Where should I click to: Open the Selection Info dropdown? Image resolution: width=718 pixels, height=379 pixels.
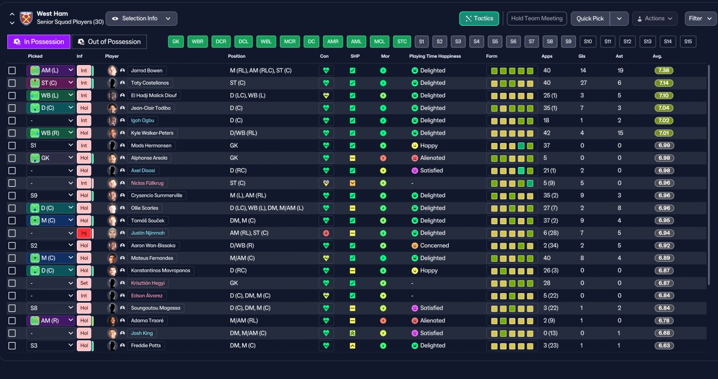[x=141, y=19]
